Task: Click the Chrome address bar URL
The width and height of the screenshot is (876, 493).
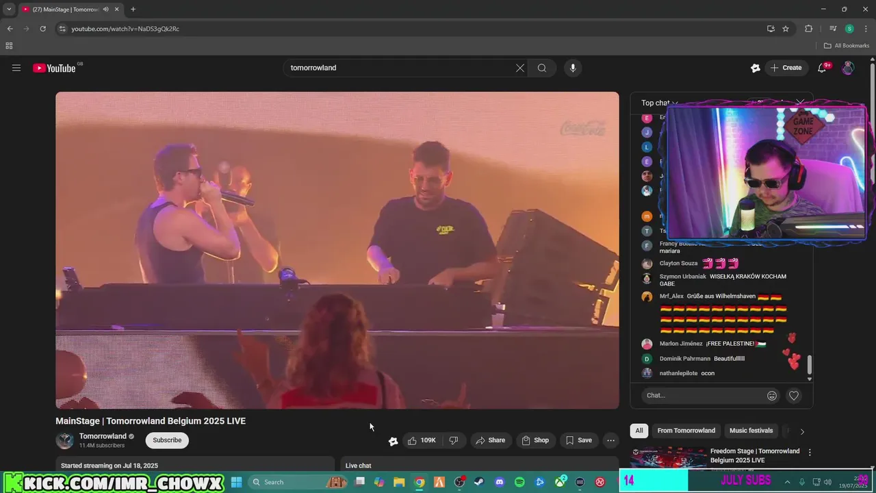Action: 125,29
